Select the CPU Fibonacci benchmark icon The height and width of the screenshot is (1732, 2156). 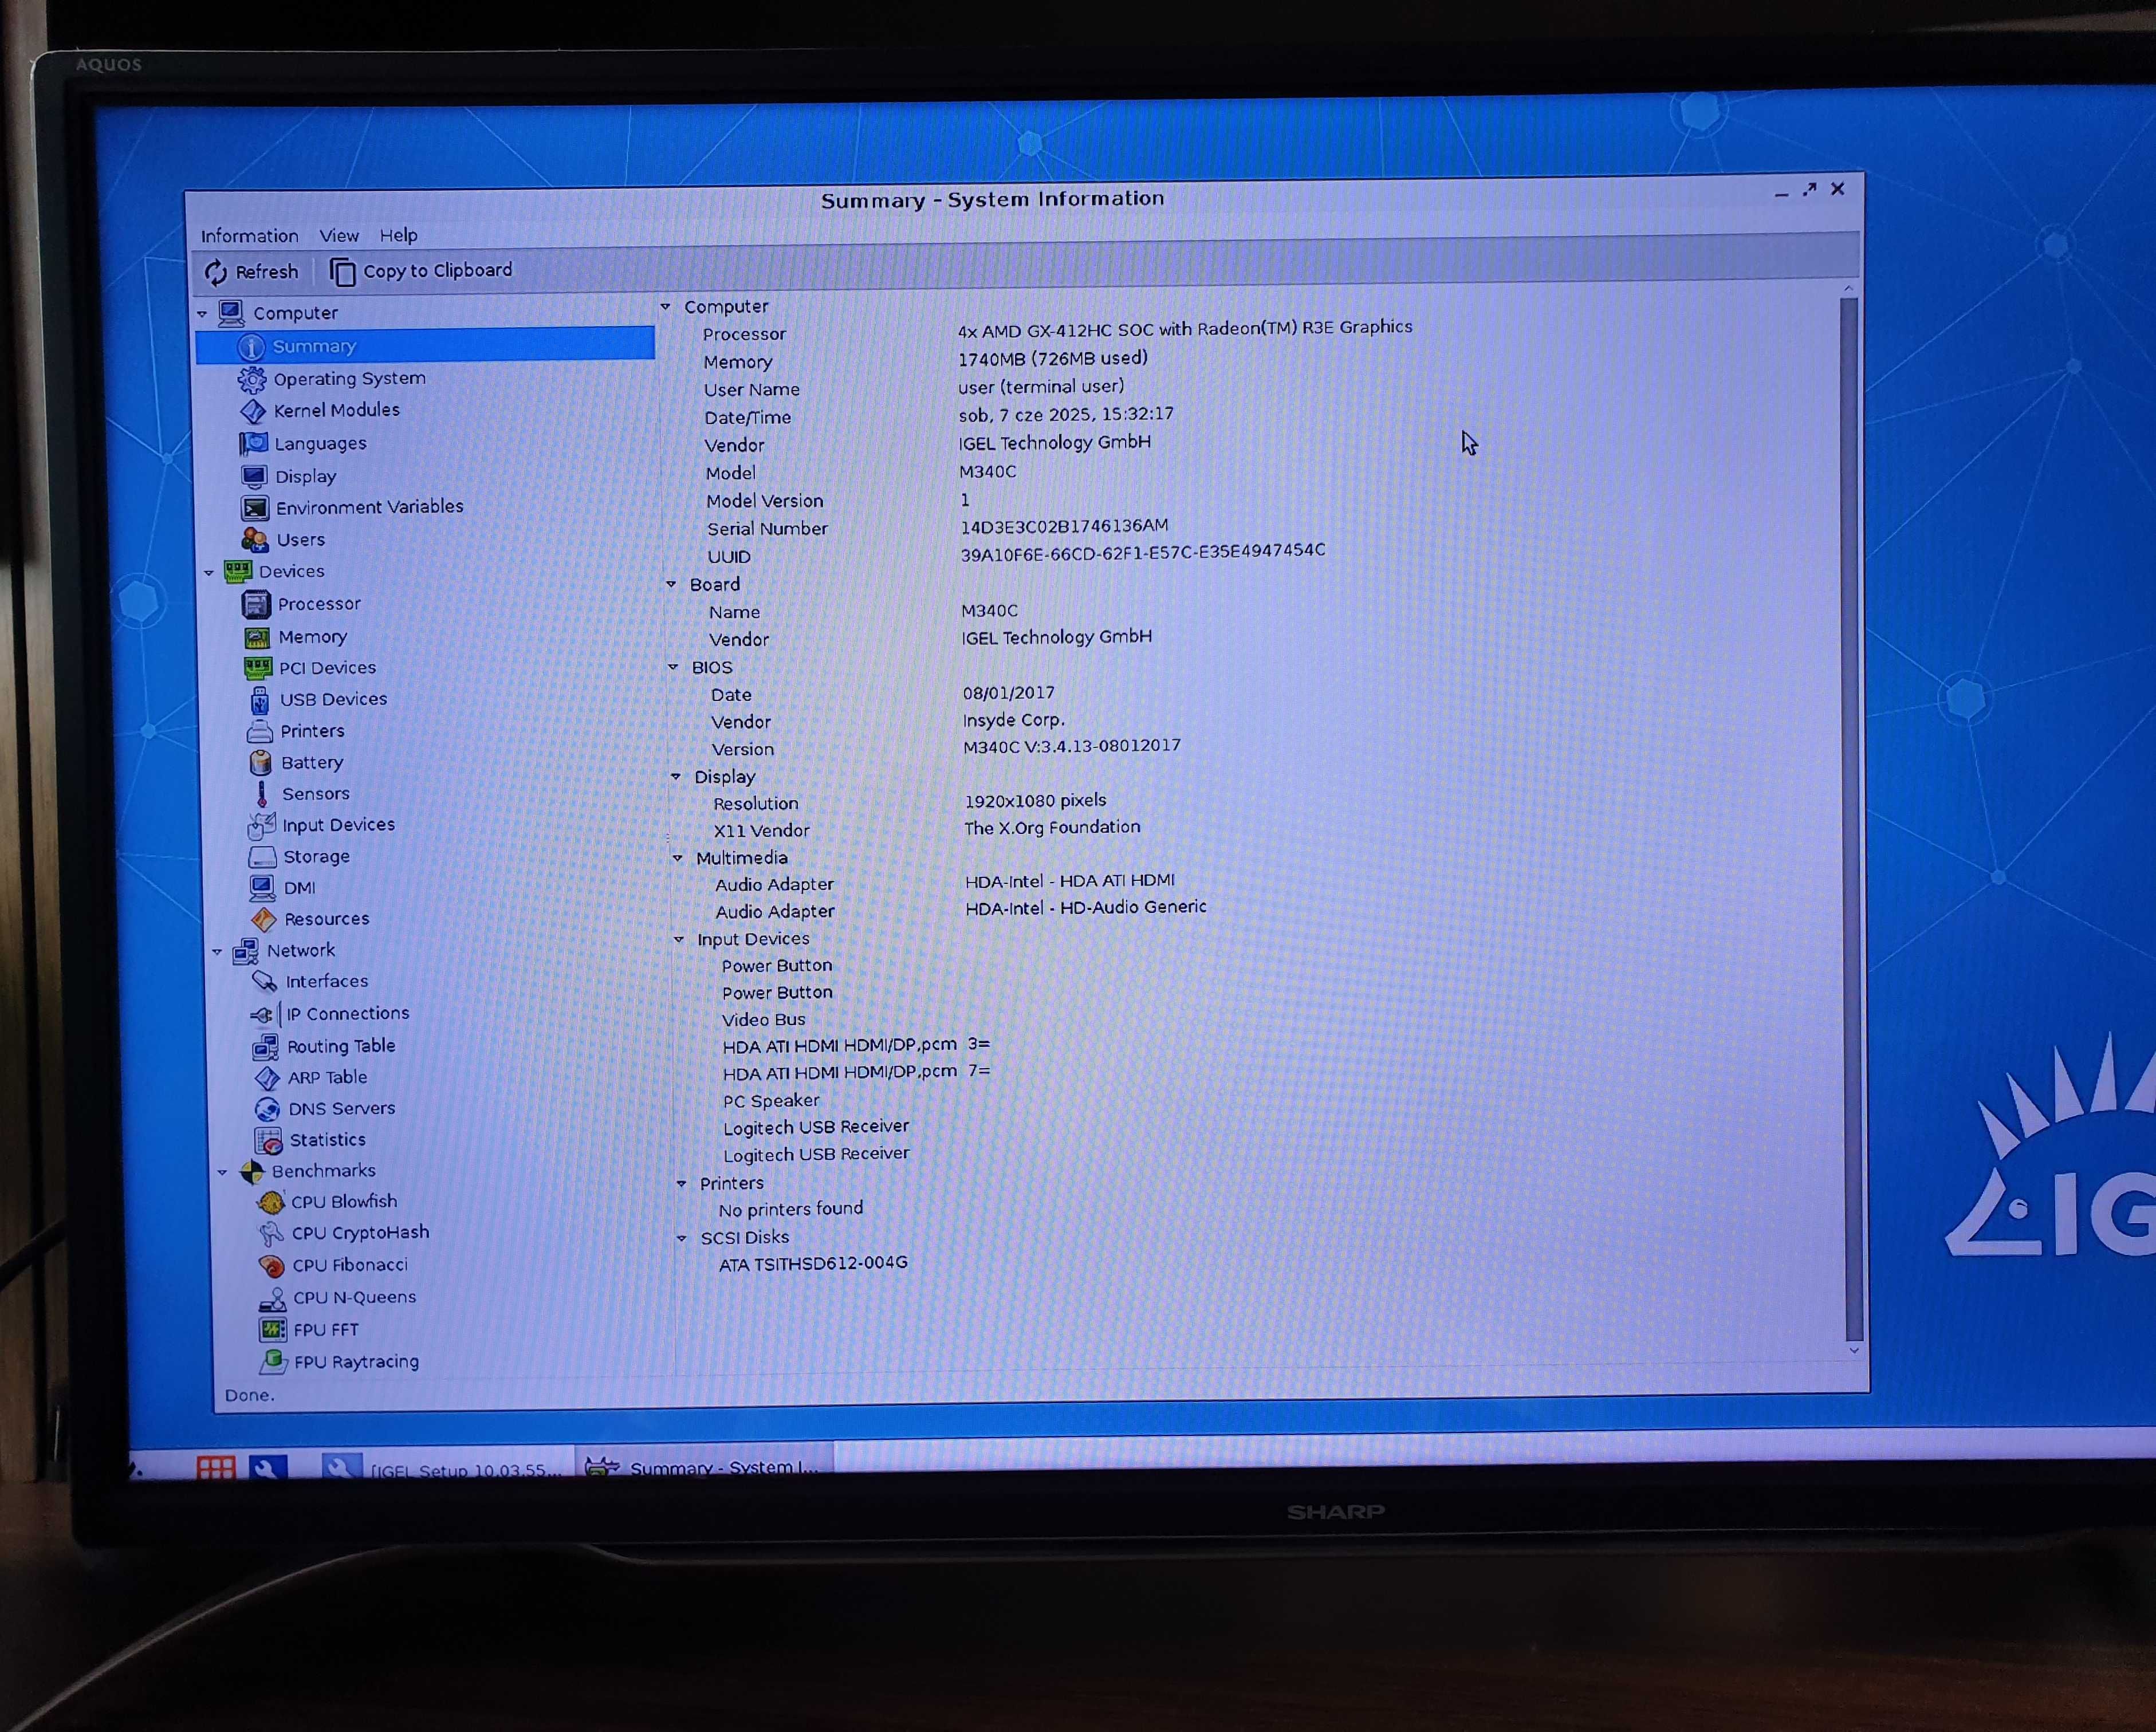click(x=271, y=1266)
